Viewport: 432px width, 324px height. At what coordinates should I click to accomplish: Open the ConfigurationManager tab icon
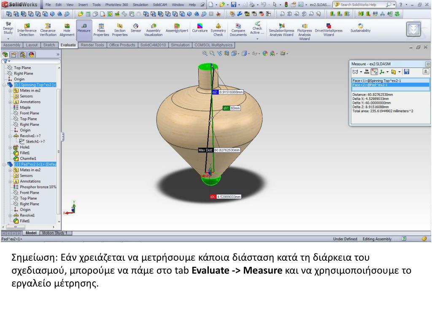(x=23, y=54)
